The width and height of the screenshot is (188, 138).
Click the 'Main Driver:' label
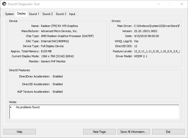[x=125, y=26]
